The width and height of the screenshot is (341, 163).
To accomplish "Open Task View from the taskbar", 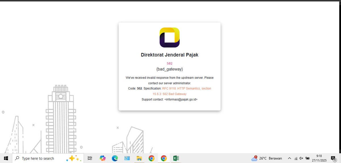I will (90, 158).
